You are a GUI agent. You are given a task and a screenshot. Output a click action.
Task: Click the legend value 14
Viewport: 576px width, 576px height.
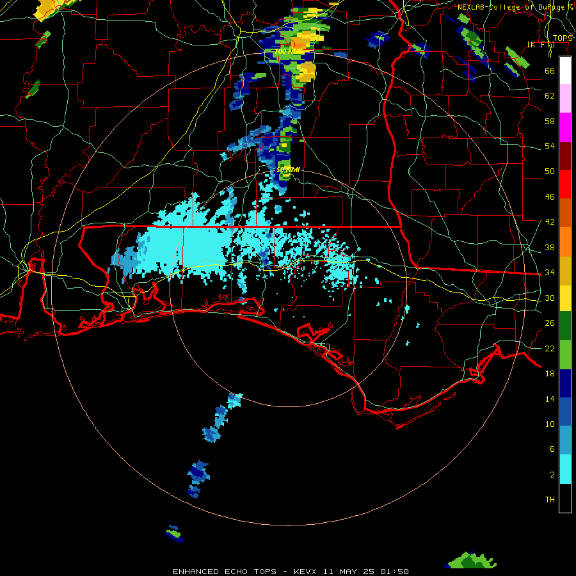coord(550,399)
